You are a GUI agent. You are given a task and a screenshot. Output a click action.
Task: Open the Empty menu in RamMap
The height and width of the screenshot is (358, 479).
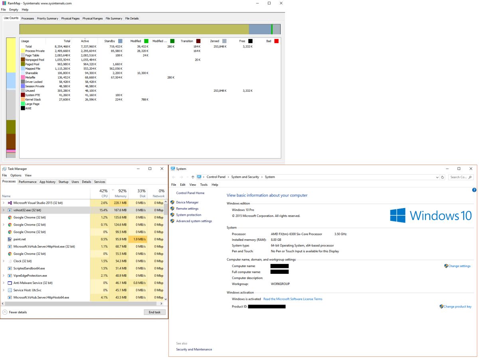coord(14,10)
